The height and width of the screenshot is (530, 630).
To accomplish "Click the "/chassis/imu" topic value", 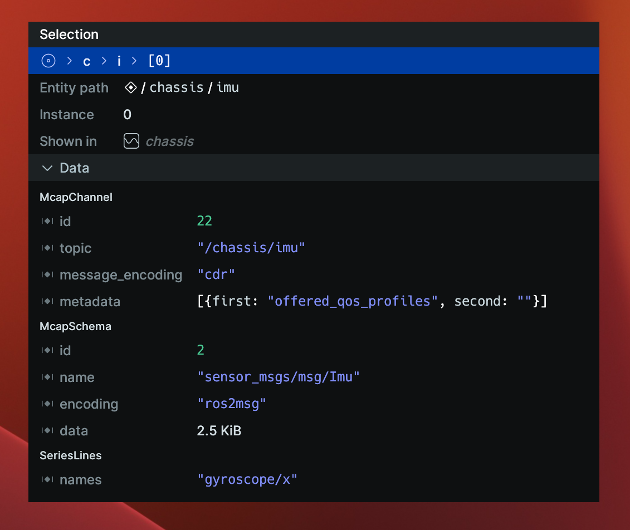I will tap(251, 248).
